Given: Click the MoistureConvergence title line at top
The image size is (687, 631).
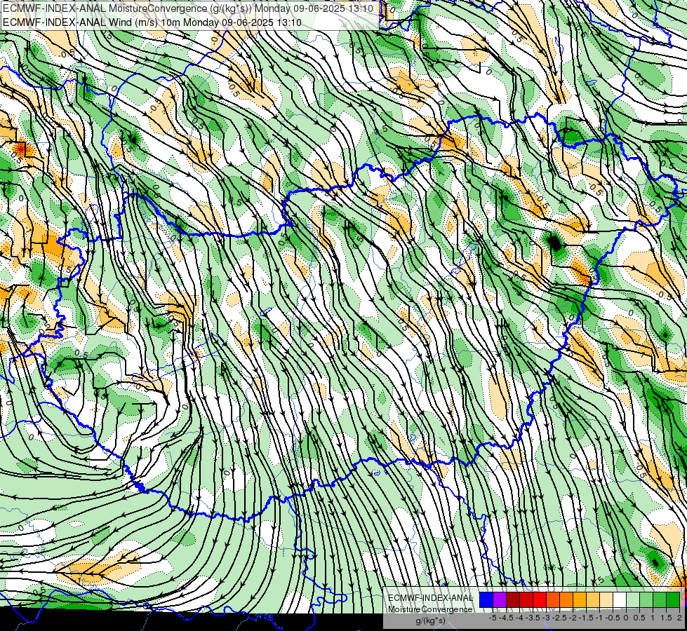Looking at the screenshot, I should tap(188, 8).
